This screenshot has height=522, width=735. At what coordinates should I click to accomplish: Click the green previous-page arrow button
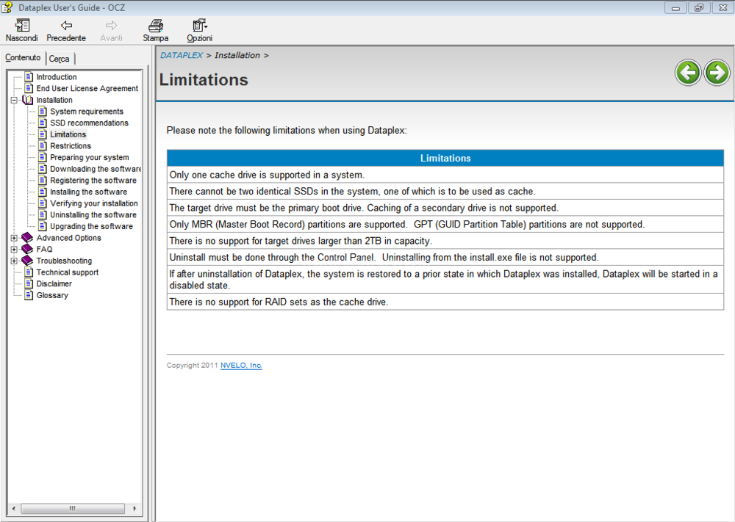(688, 73)
